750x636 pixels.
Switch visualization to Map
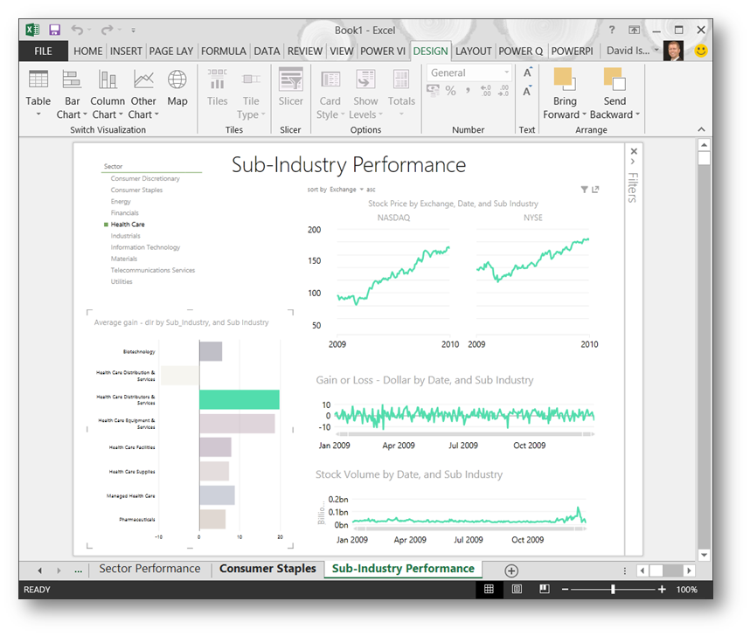point(177,88)
